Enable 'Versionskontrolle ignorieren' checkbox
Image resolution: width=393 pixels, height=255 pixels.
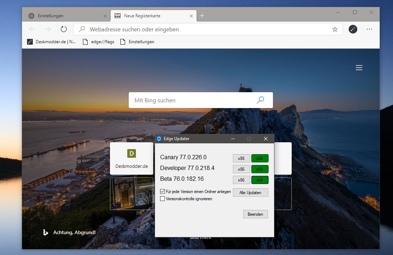[x=162, y=199]
